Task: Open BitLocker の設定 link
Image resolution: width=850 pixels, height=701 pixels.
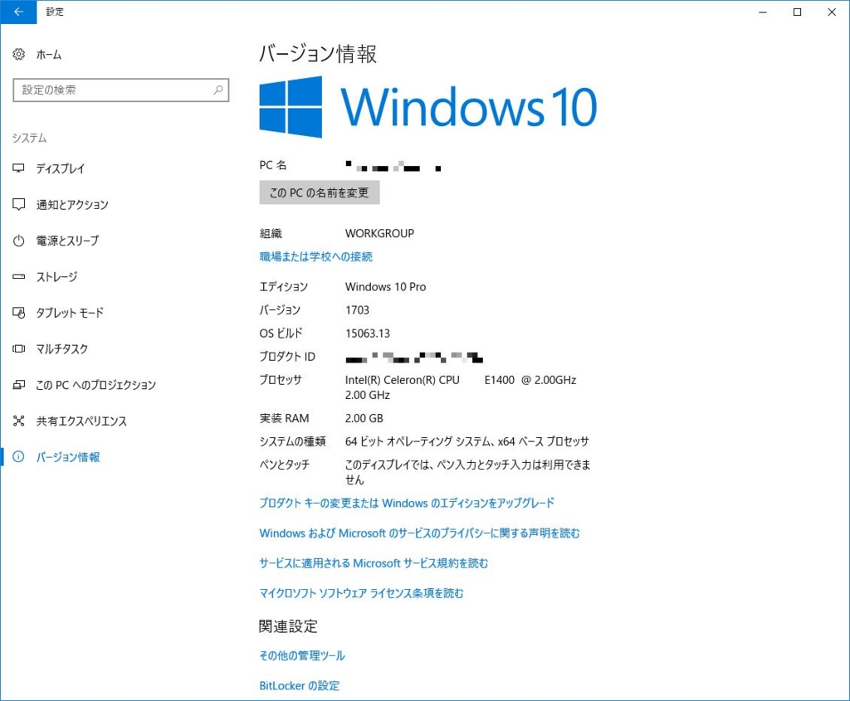Action: 299,686
